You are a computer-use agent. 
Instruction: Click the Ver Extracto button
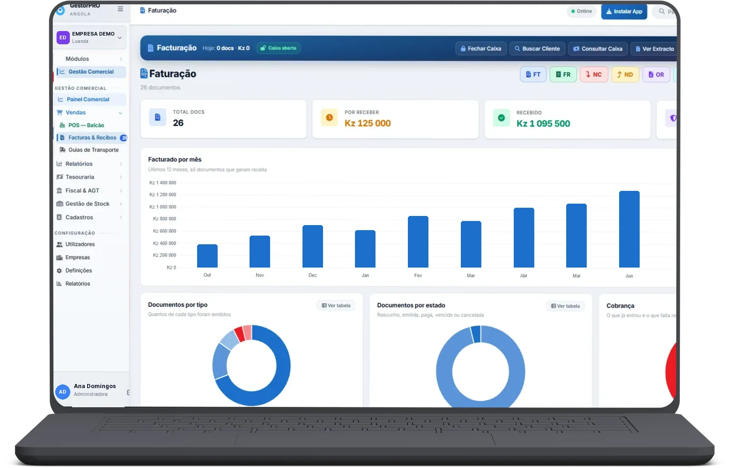tap(654, 48)
